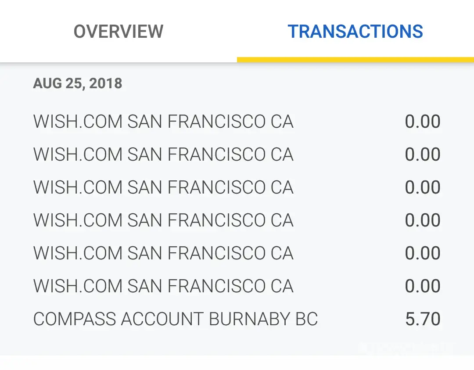Select the Transactions tab
Image resolution: width=474 pixels, height=370 pixels.
coord(355,32)
